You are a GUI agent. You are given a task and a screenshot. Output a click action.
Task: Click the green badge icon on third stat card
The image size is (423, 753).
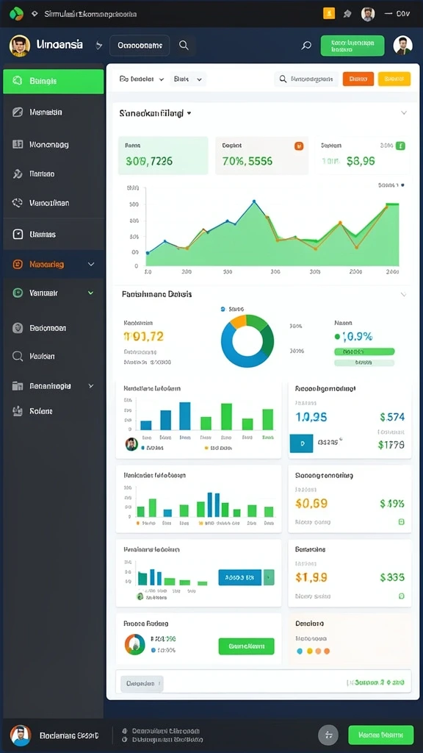tap(400, 146)
